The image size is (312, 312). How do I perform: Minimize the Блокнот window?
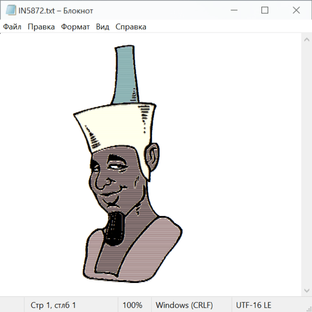point(233,10)
